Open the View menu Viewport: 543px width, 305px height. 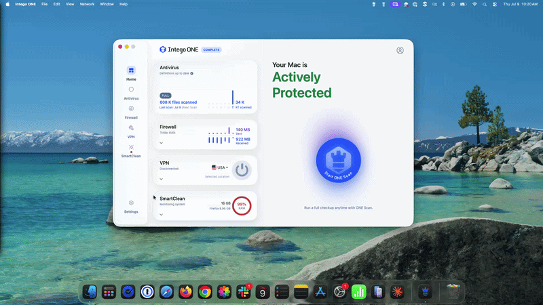coord(70,4)
